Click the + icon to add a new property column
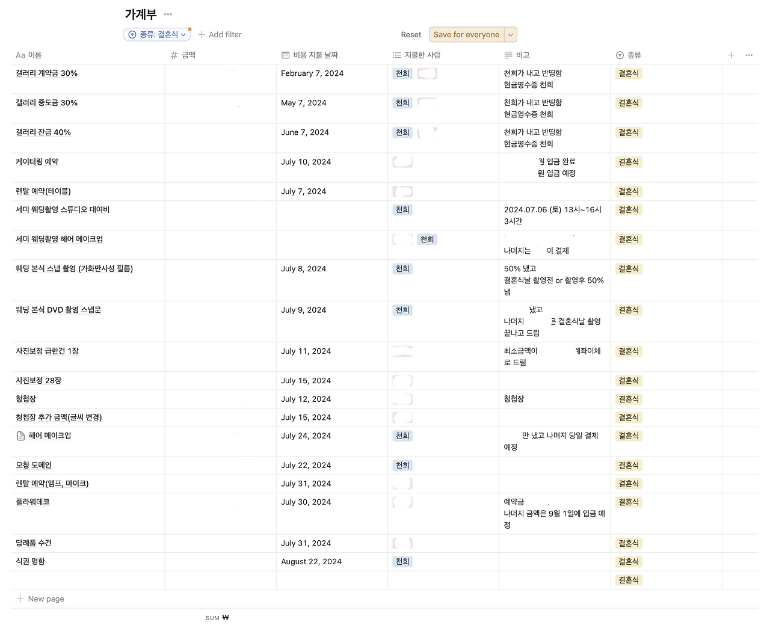Image resolution: width=770 pixels, height=628 pixels. (x=731, y=55)
